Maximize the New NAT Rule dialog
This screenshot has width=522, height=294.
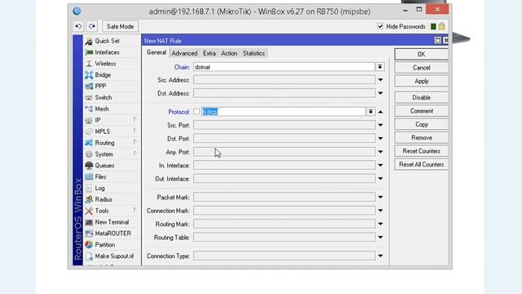point(438,40)
